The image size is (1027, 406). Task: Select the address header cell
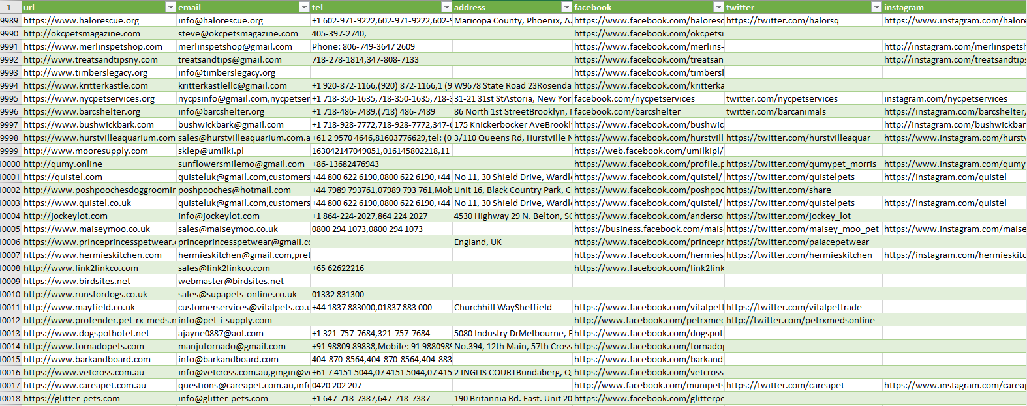pyautogui.click(x=512, y=7)
